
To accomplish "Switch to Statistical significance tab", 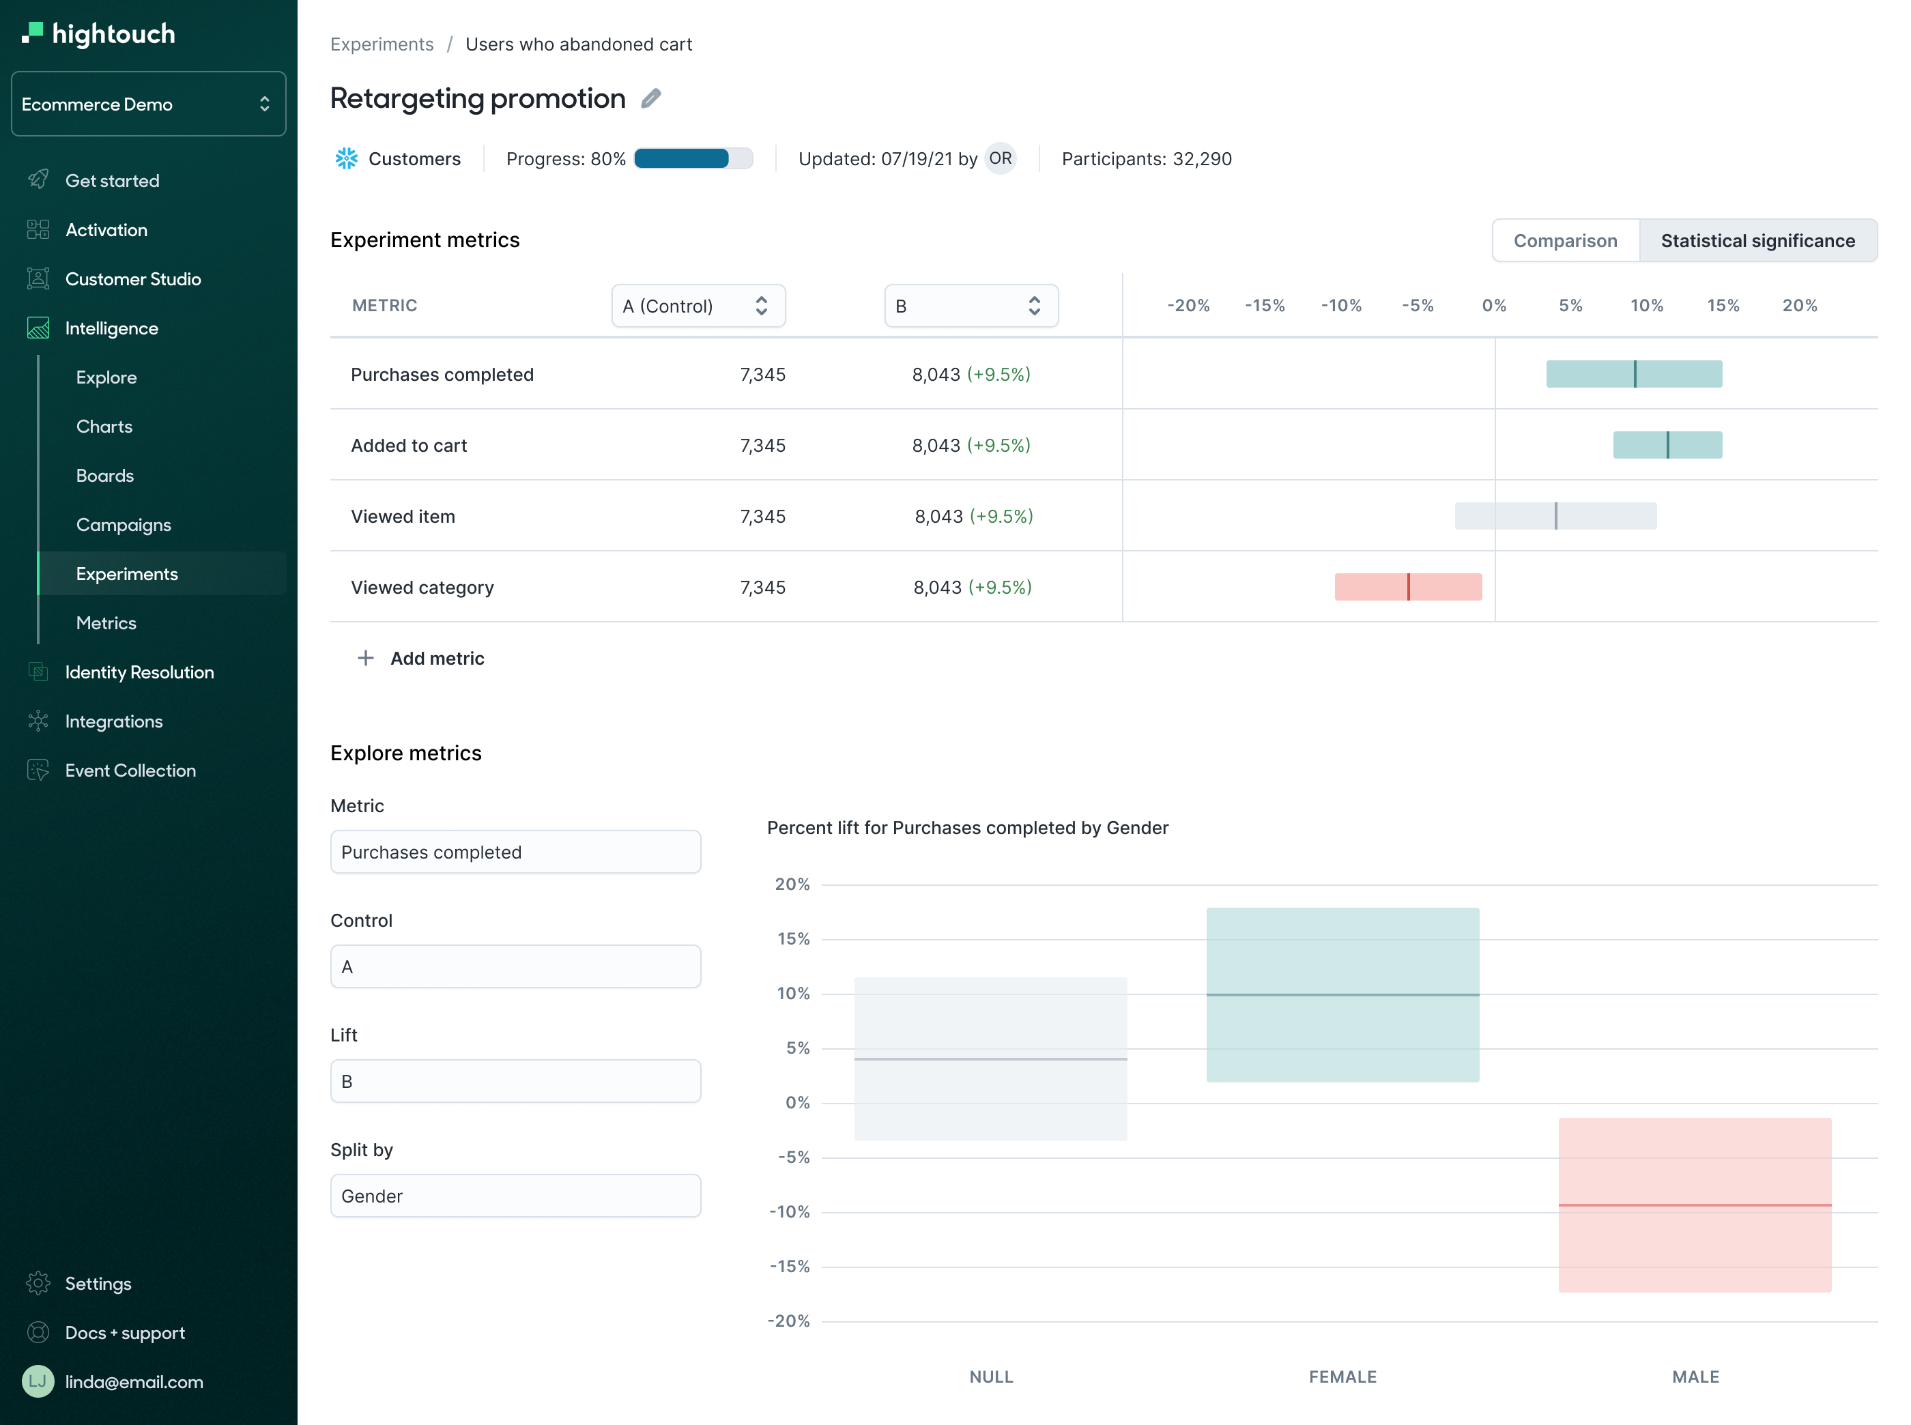I will [1757, 241].
